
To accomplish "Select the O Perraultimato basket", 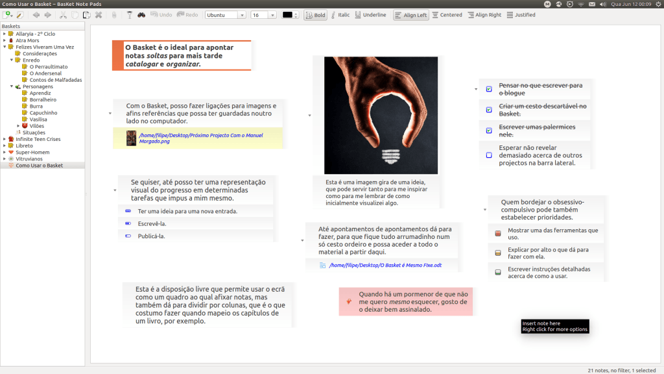I will tap(48, 67).
